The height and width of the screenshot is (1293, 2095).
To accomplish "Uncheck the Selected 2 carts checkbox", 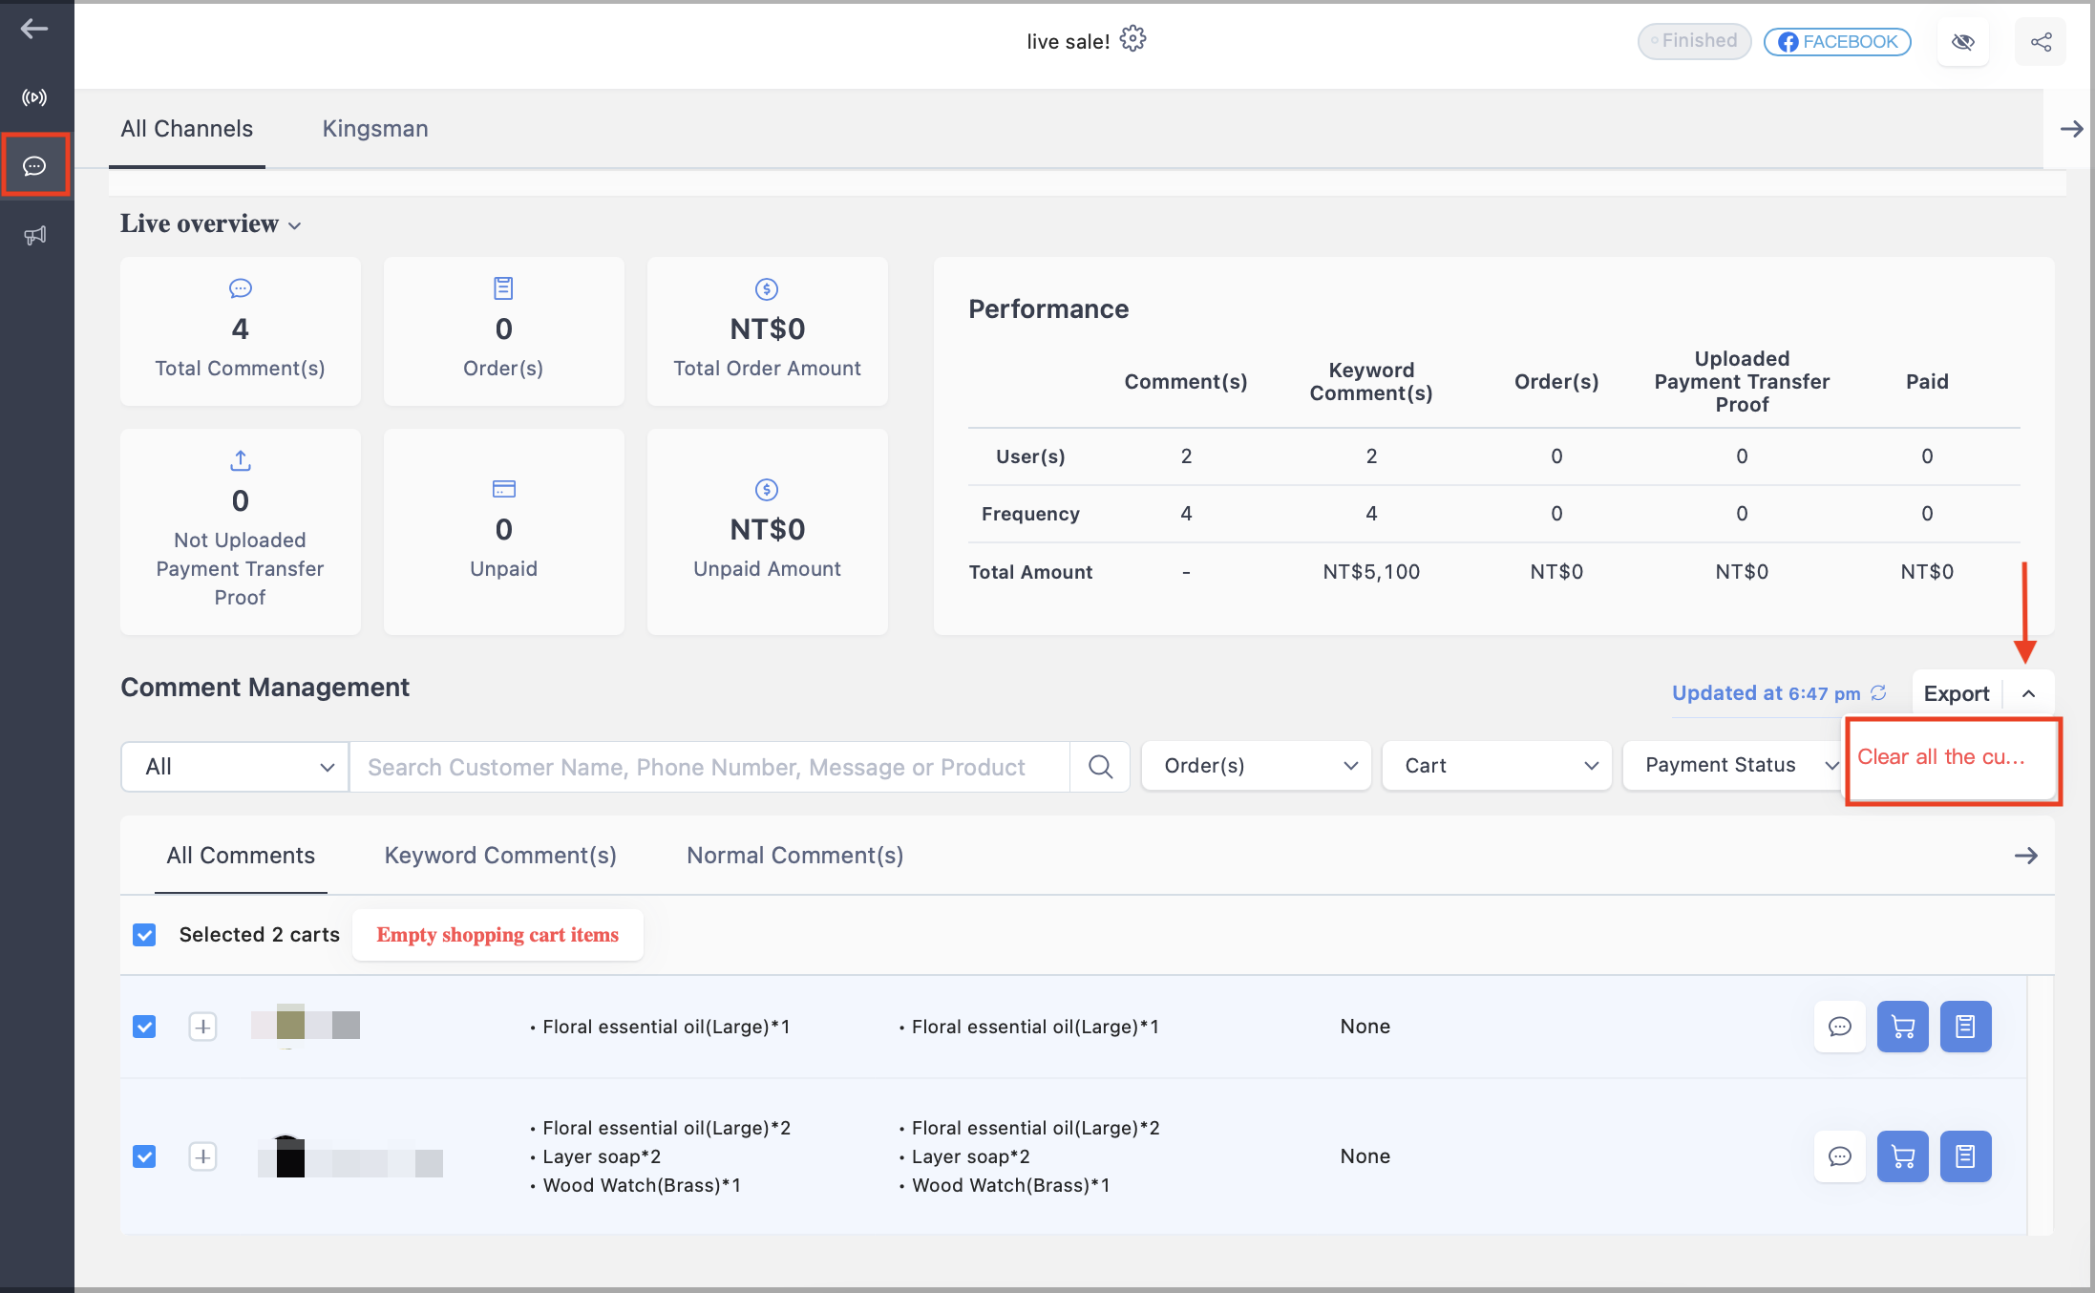I will [144, 935].
